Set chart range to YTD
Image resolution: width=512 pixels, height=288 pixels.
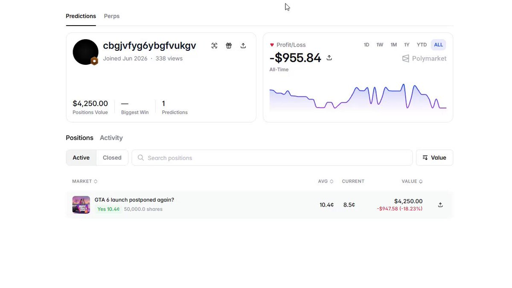[x=422, y=45]
